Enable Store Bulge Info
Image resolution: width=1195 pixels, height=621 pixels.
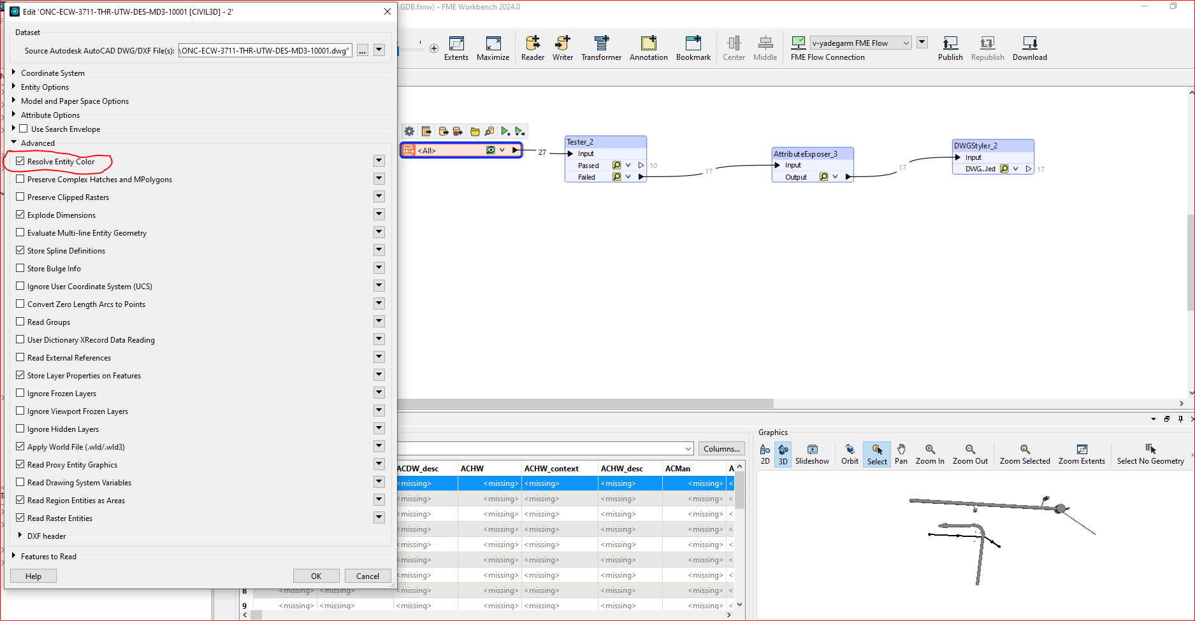tap(20, 268)
